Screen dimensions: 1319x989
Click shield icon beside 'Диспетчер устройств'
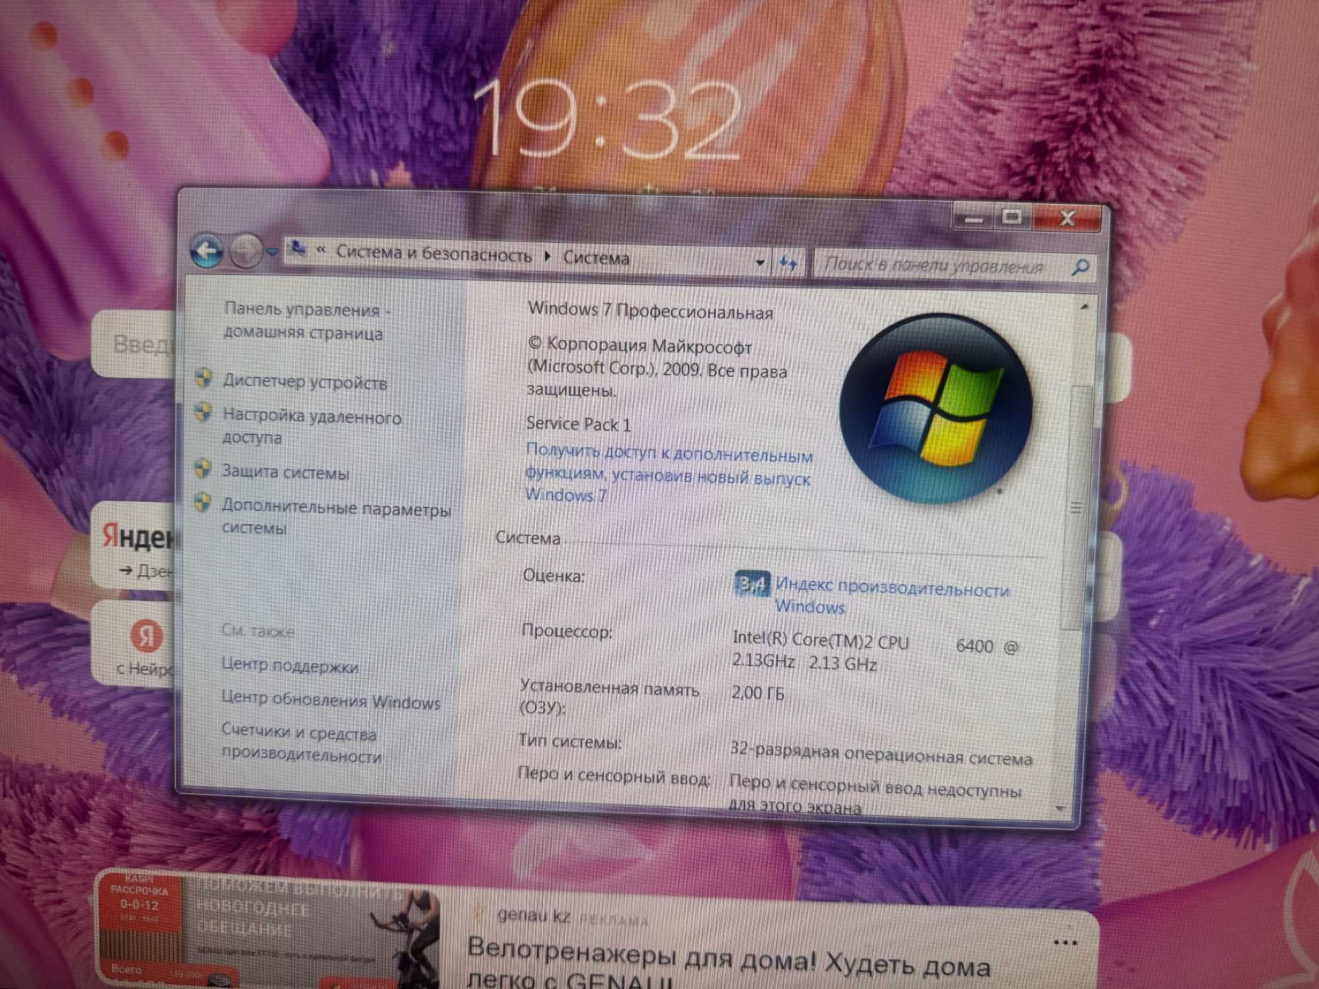(204, 378)
